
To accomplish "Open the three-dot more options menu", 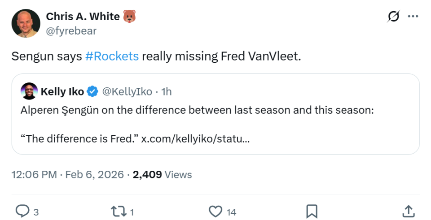I will [413, 17].
